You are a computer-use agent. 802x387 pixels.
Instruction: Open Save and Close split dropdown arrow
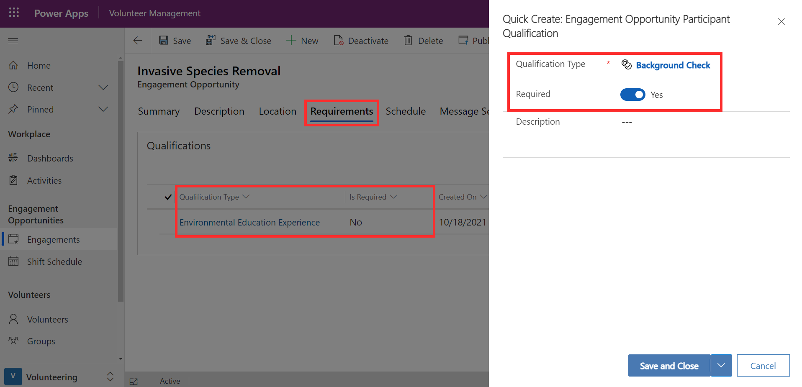click(x=721, y=365)
